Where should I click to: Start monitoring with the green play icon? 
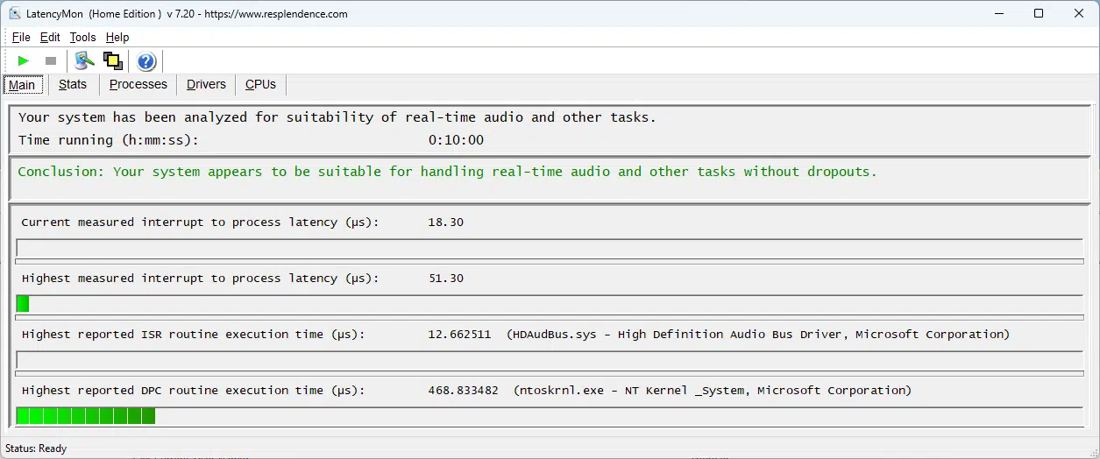click(x=24, y=61)
